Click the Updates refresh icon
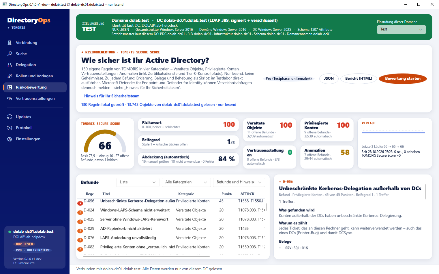 tap(10, 117)
